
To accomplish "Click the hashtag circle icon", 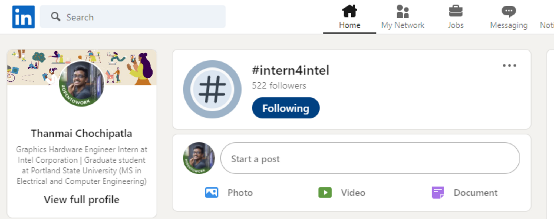I will (212, 89).
